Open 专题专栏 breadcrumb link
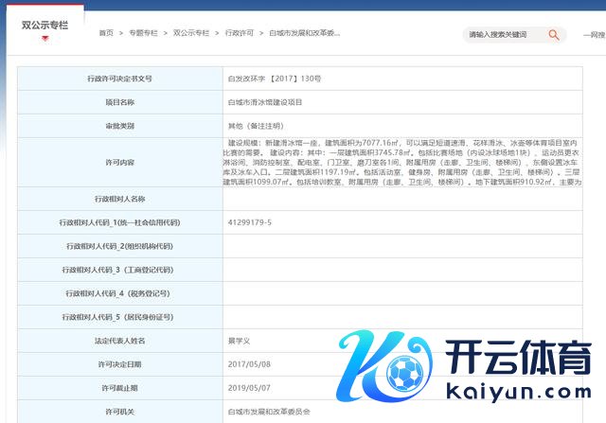606x423 pixels. click(x=143, y=33)
